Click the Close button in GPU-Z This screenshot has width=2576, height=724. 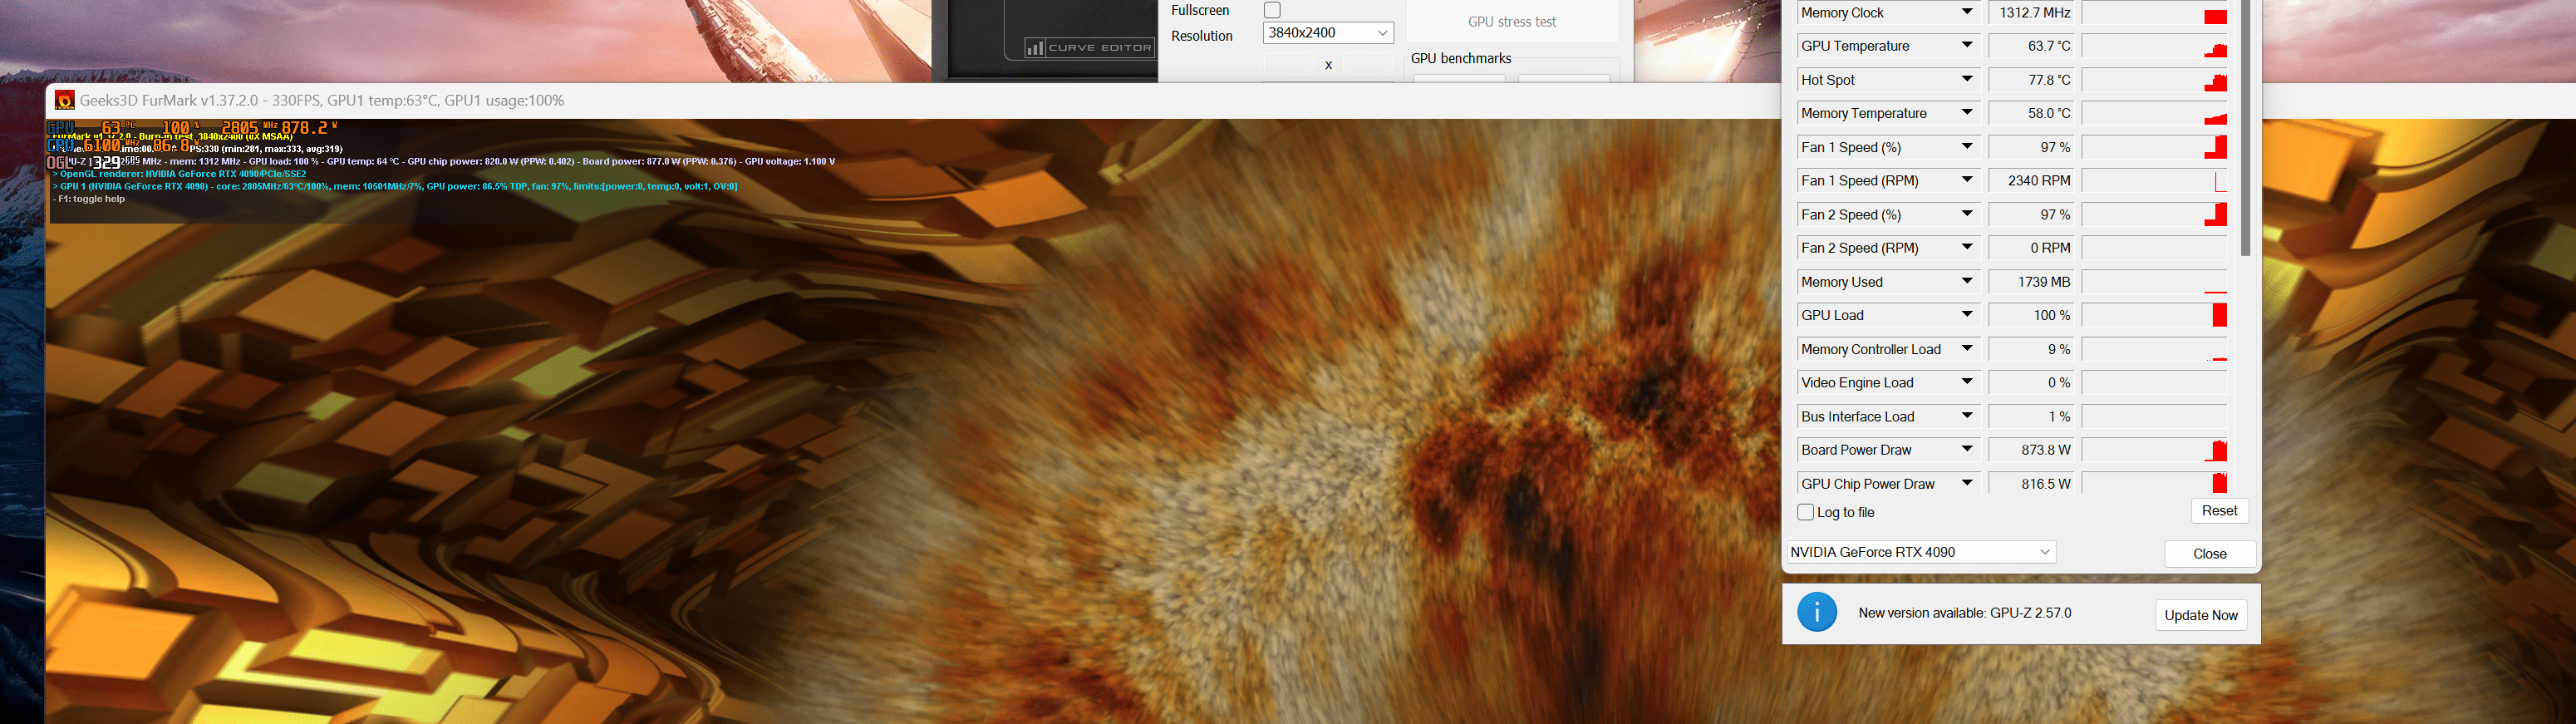2209,554
